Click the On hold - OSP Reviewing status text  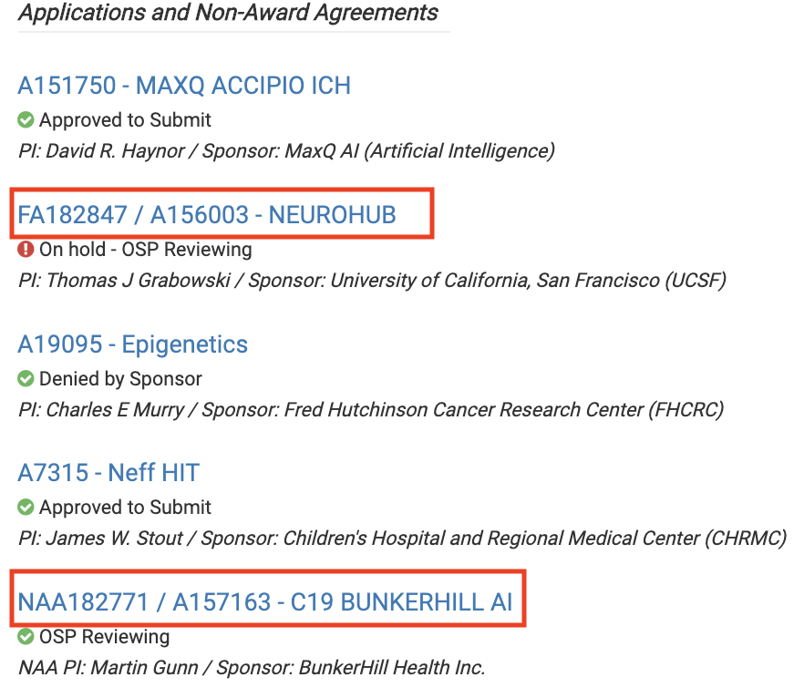coord(145,250)
